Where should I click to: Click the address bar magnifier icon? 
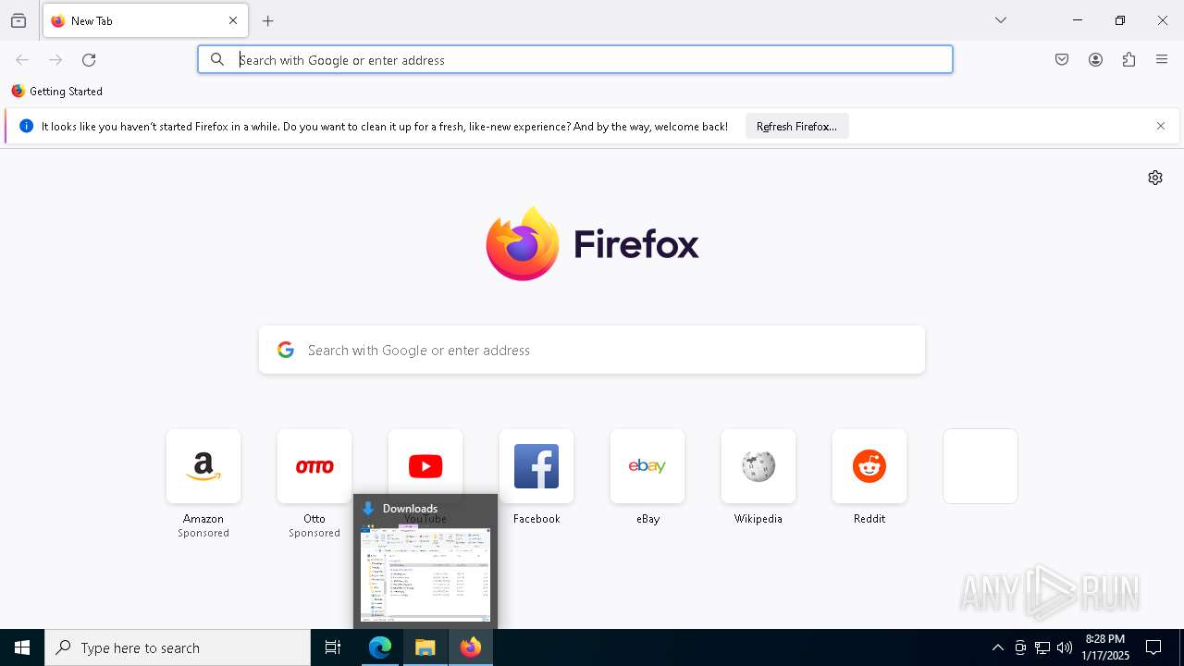[217, 59]
